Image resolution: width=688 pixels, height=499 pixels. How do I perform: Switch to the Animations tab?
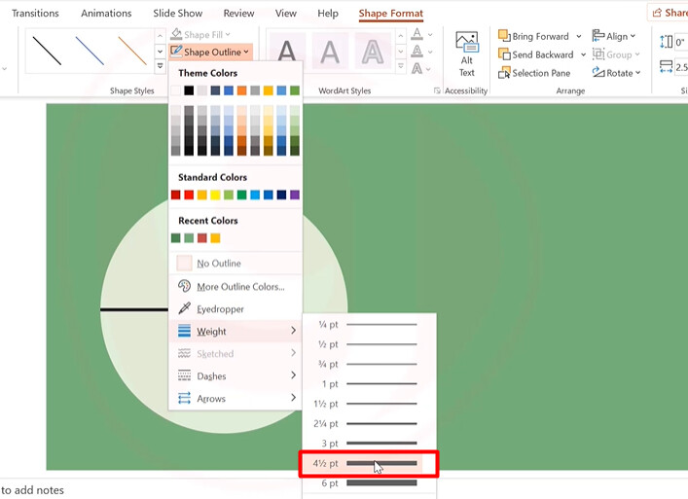click(106, 14)
